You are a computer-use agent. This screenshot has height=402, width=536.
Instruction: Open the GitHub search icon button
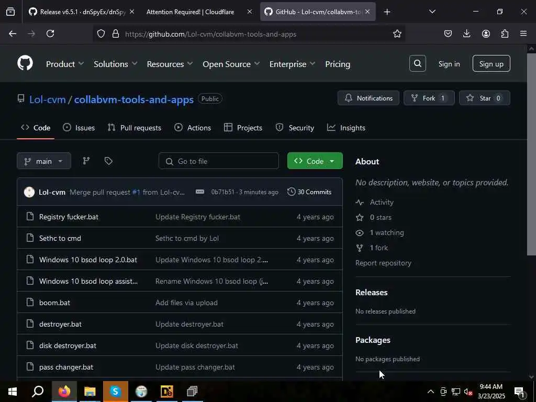417,63
